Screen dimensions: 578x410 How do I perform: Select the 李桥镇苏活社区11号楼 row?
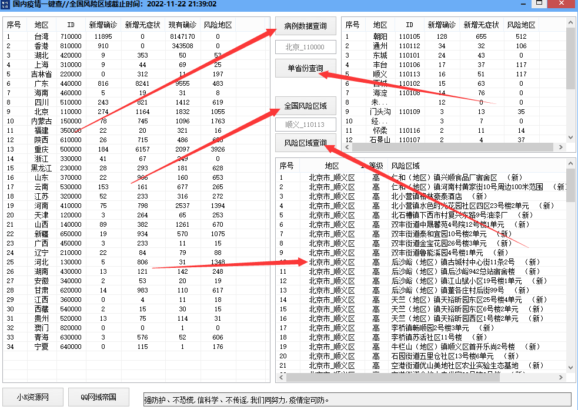421,337
